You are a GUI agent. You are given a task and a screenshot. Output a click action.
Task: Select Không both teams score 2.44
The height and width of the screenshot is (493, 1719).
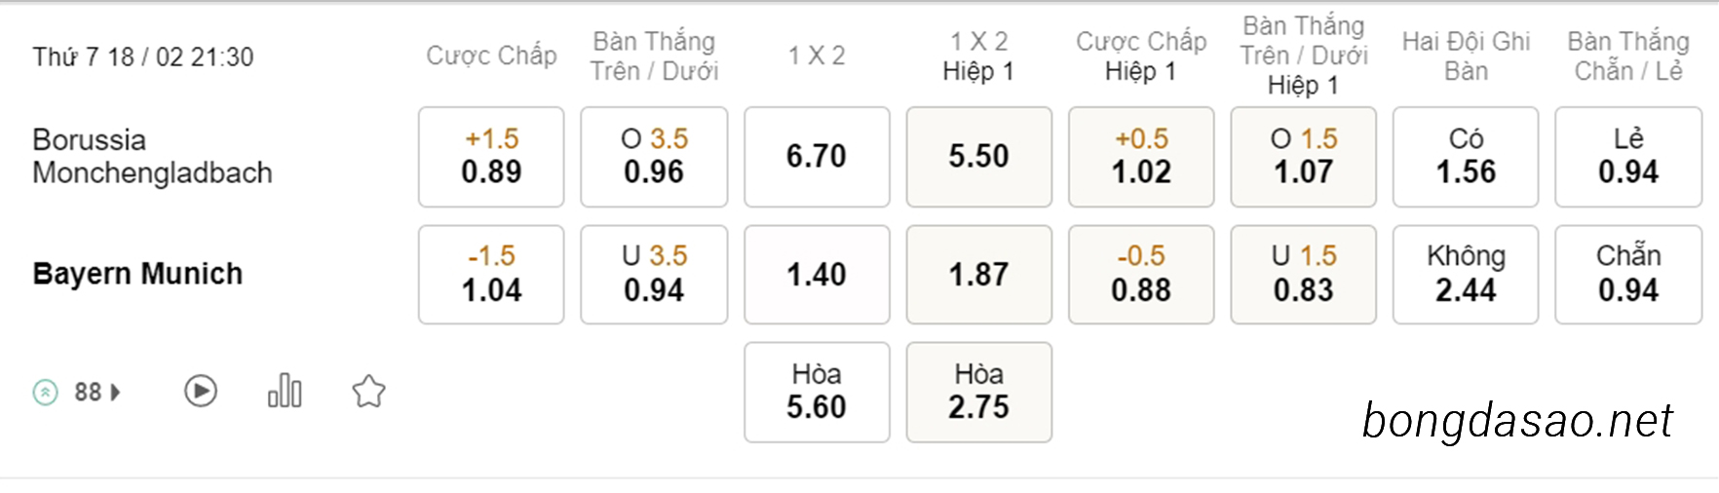[1466, 275]
